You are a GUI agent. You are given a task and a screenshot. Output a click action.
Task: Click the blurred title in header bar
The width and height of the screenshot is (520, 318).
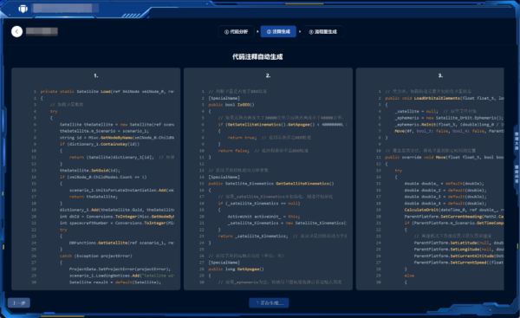(65, 9)
